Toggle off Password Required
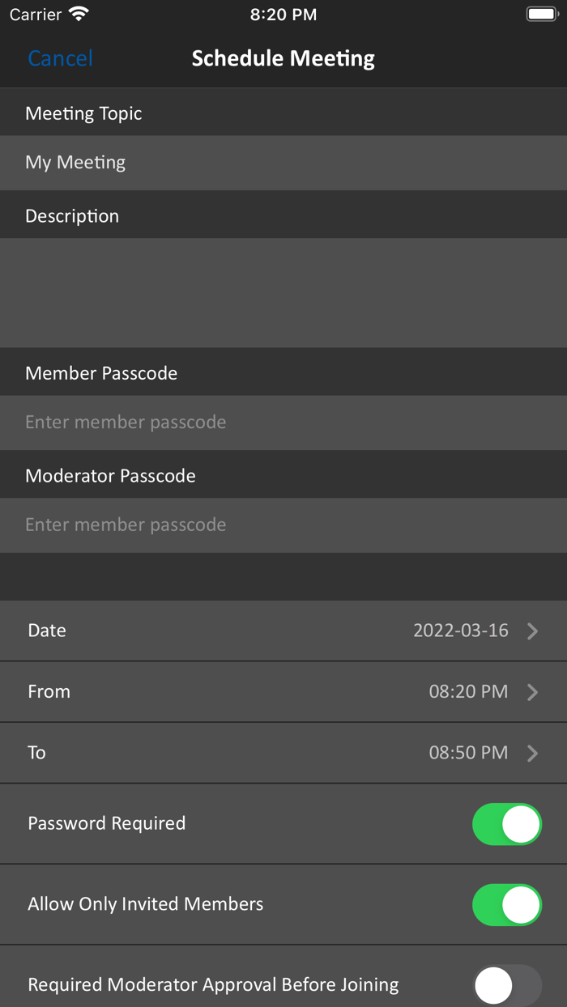Image resolution: width=567 pixels, height=1007 pixels. (506, 823)
